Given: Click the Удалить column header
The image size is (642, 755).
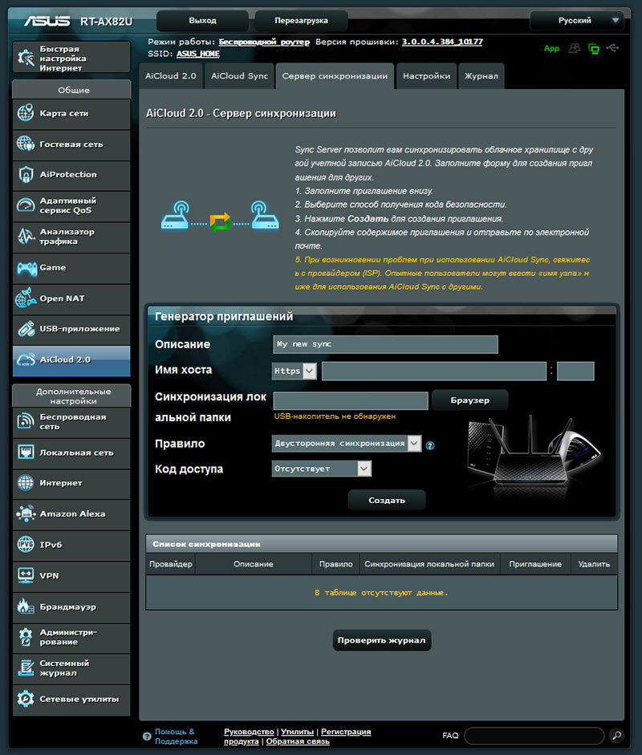Looking at the screenshot, I should (x=594, y=564).
